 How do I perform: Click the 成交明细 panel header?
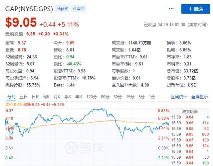(x=190, y=112)
